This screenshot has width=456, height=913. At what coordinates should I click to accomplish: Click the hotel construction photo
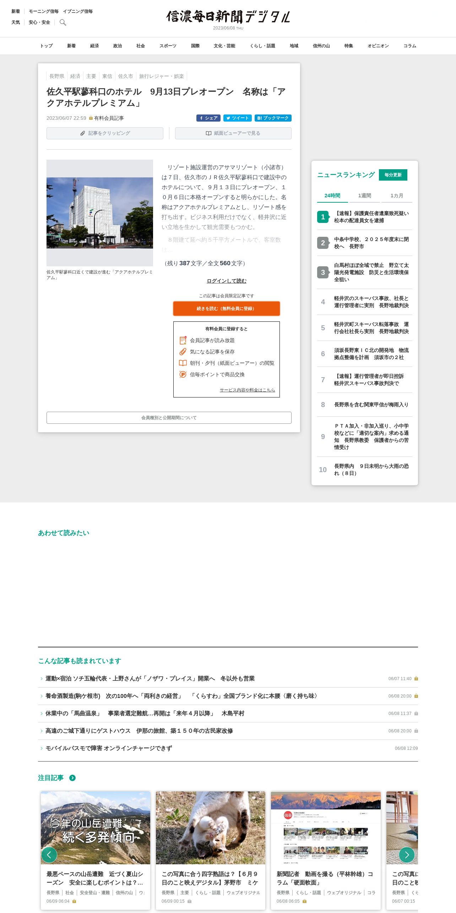pyautogui.click(x=100, y=213)
